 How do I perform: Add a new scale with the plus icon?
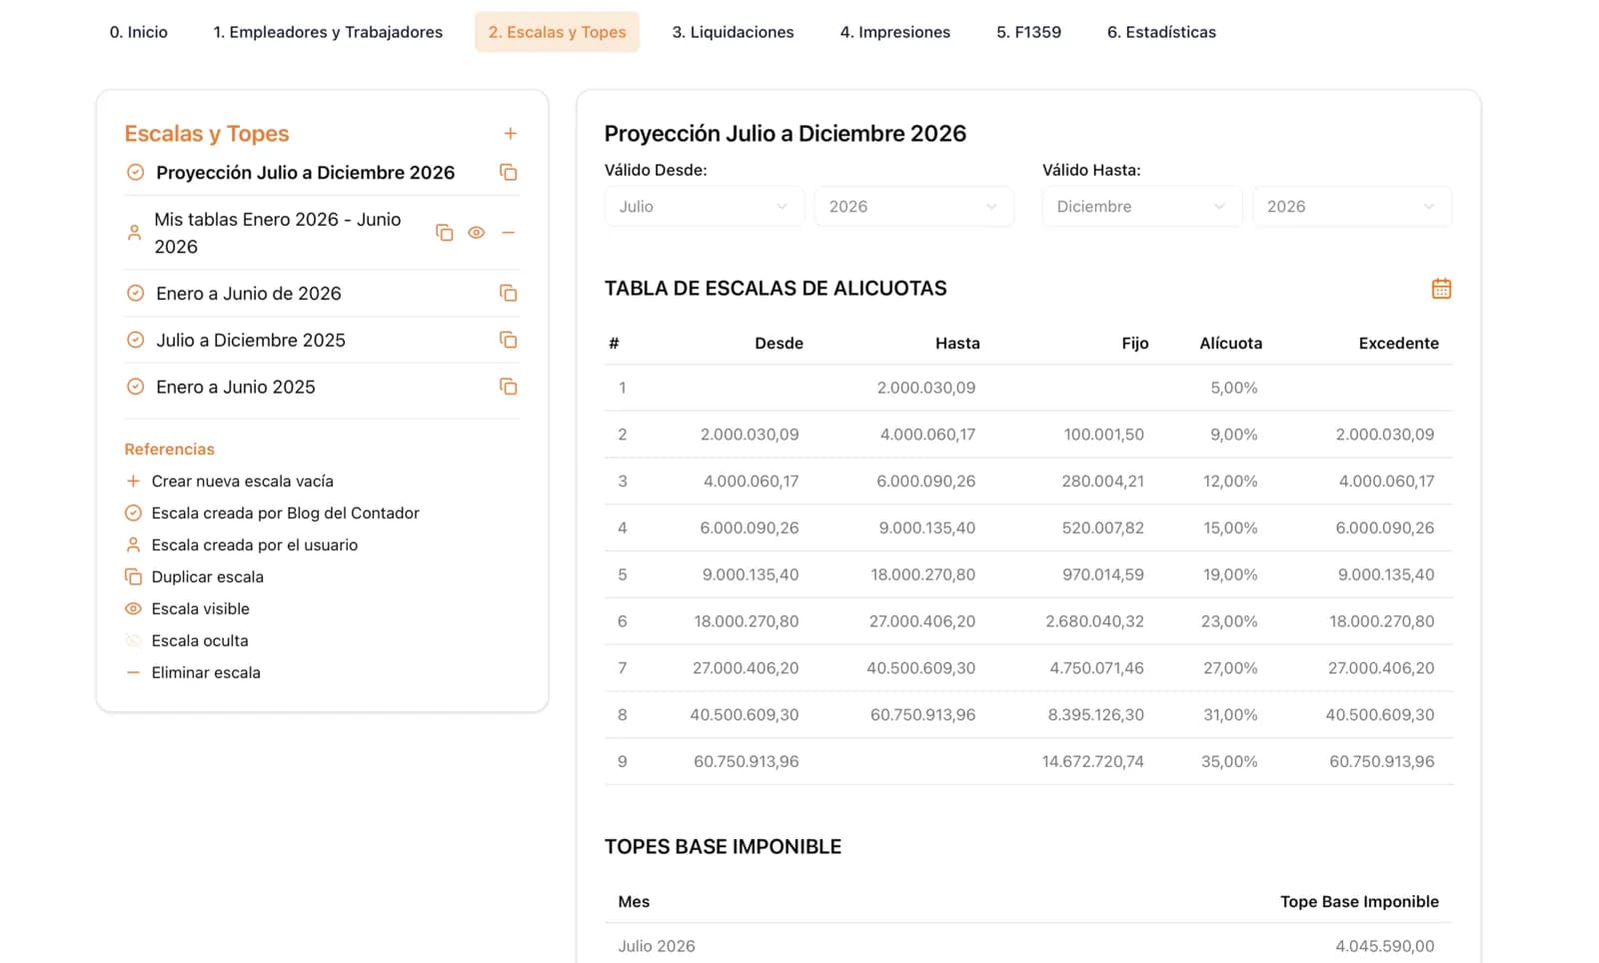510,134
